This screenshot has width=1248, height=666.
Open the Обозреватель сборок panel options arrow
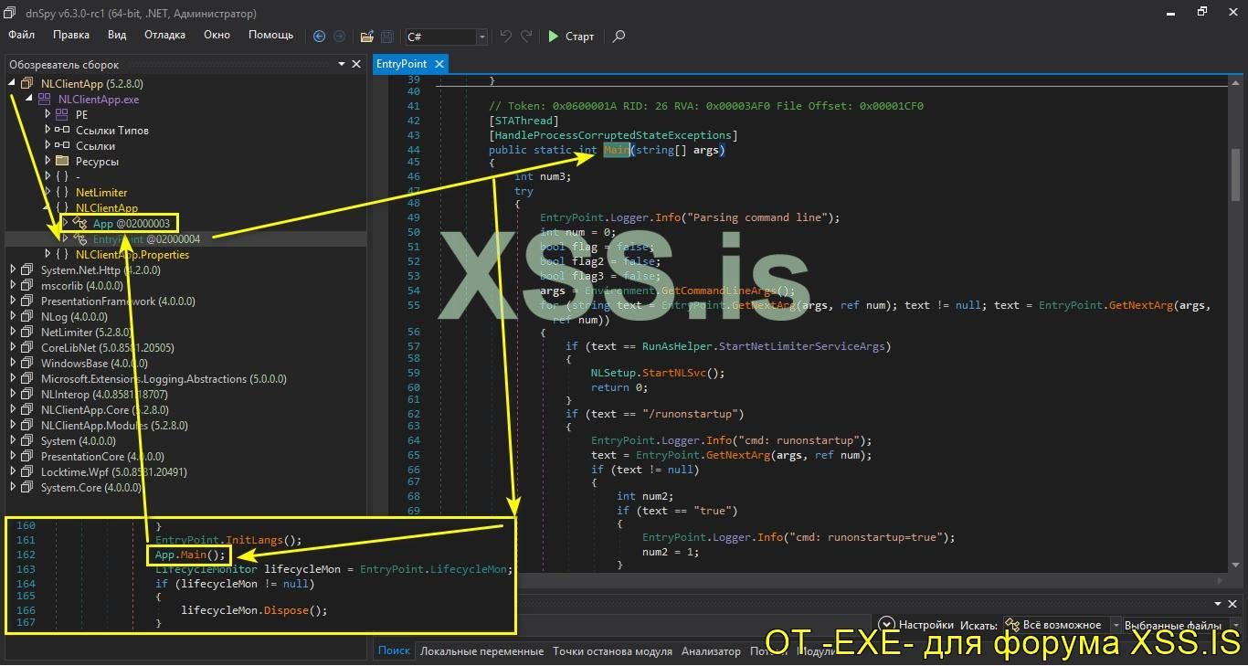tap(343, 64)
